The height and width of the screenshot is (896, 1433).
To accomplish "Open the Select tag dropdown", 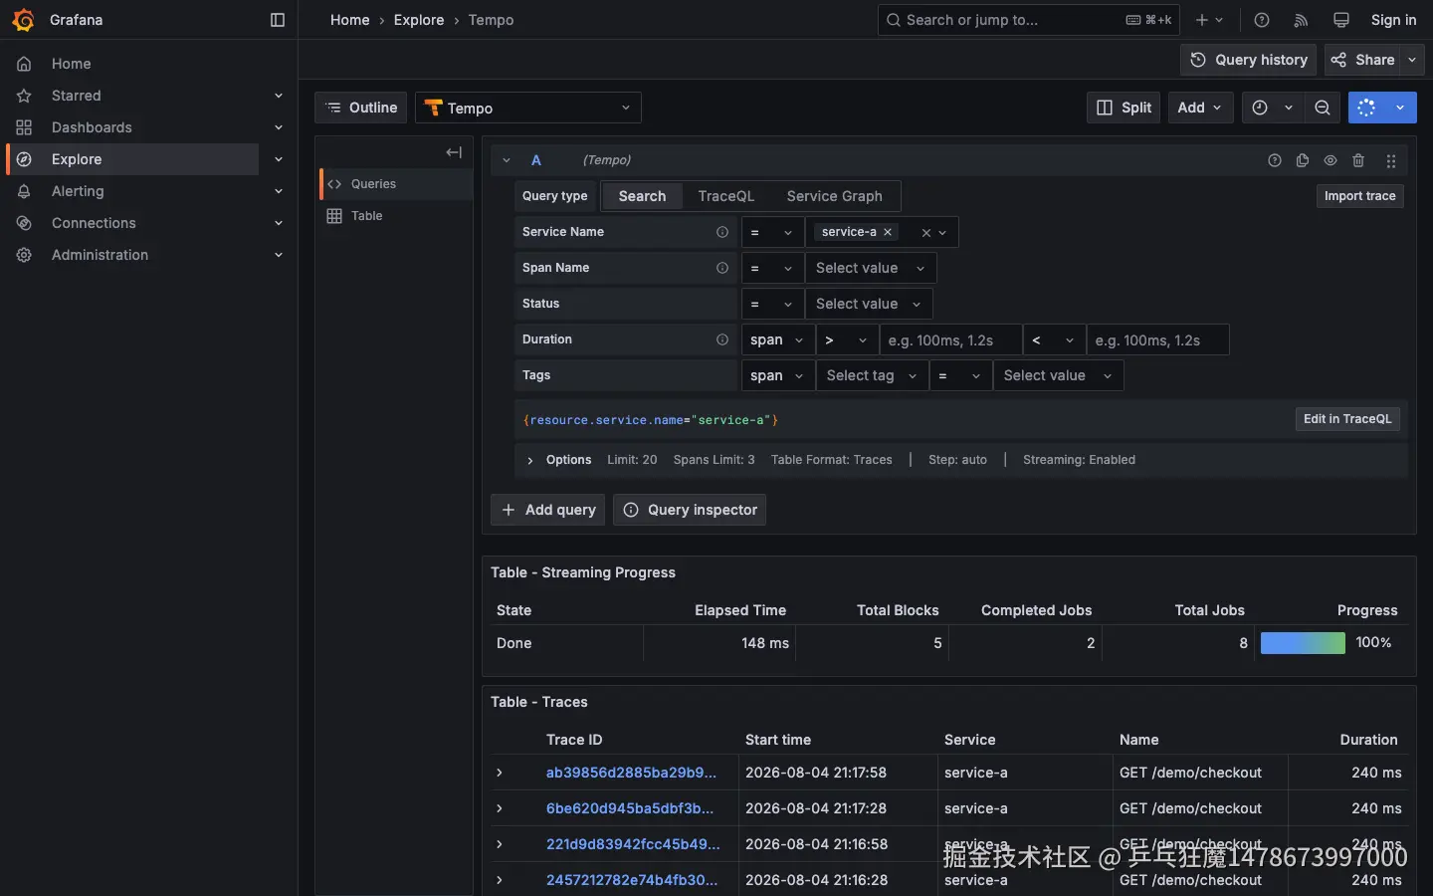I will [872, 375].
